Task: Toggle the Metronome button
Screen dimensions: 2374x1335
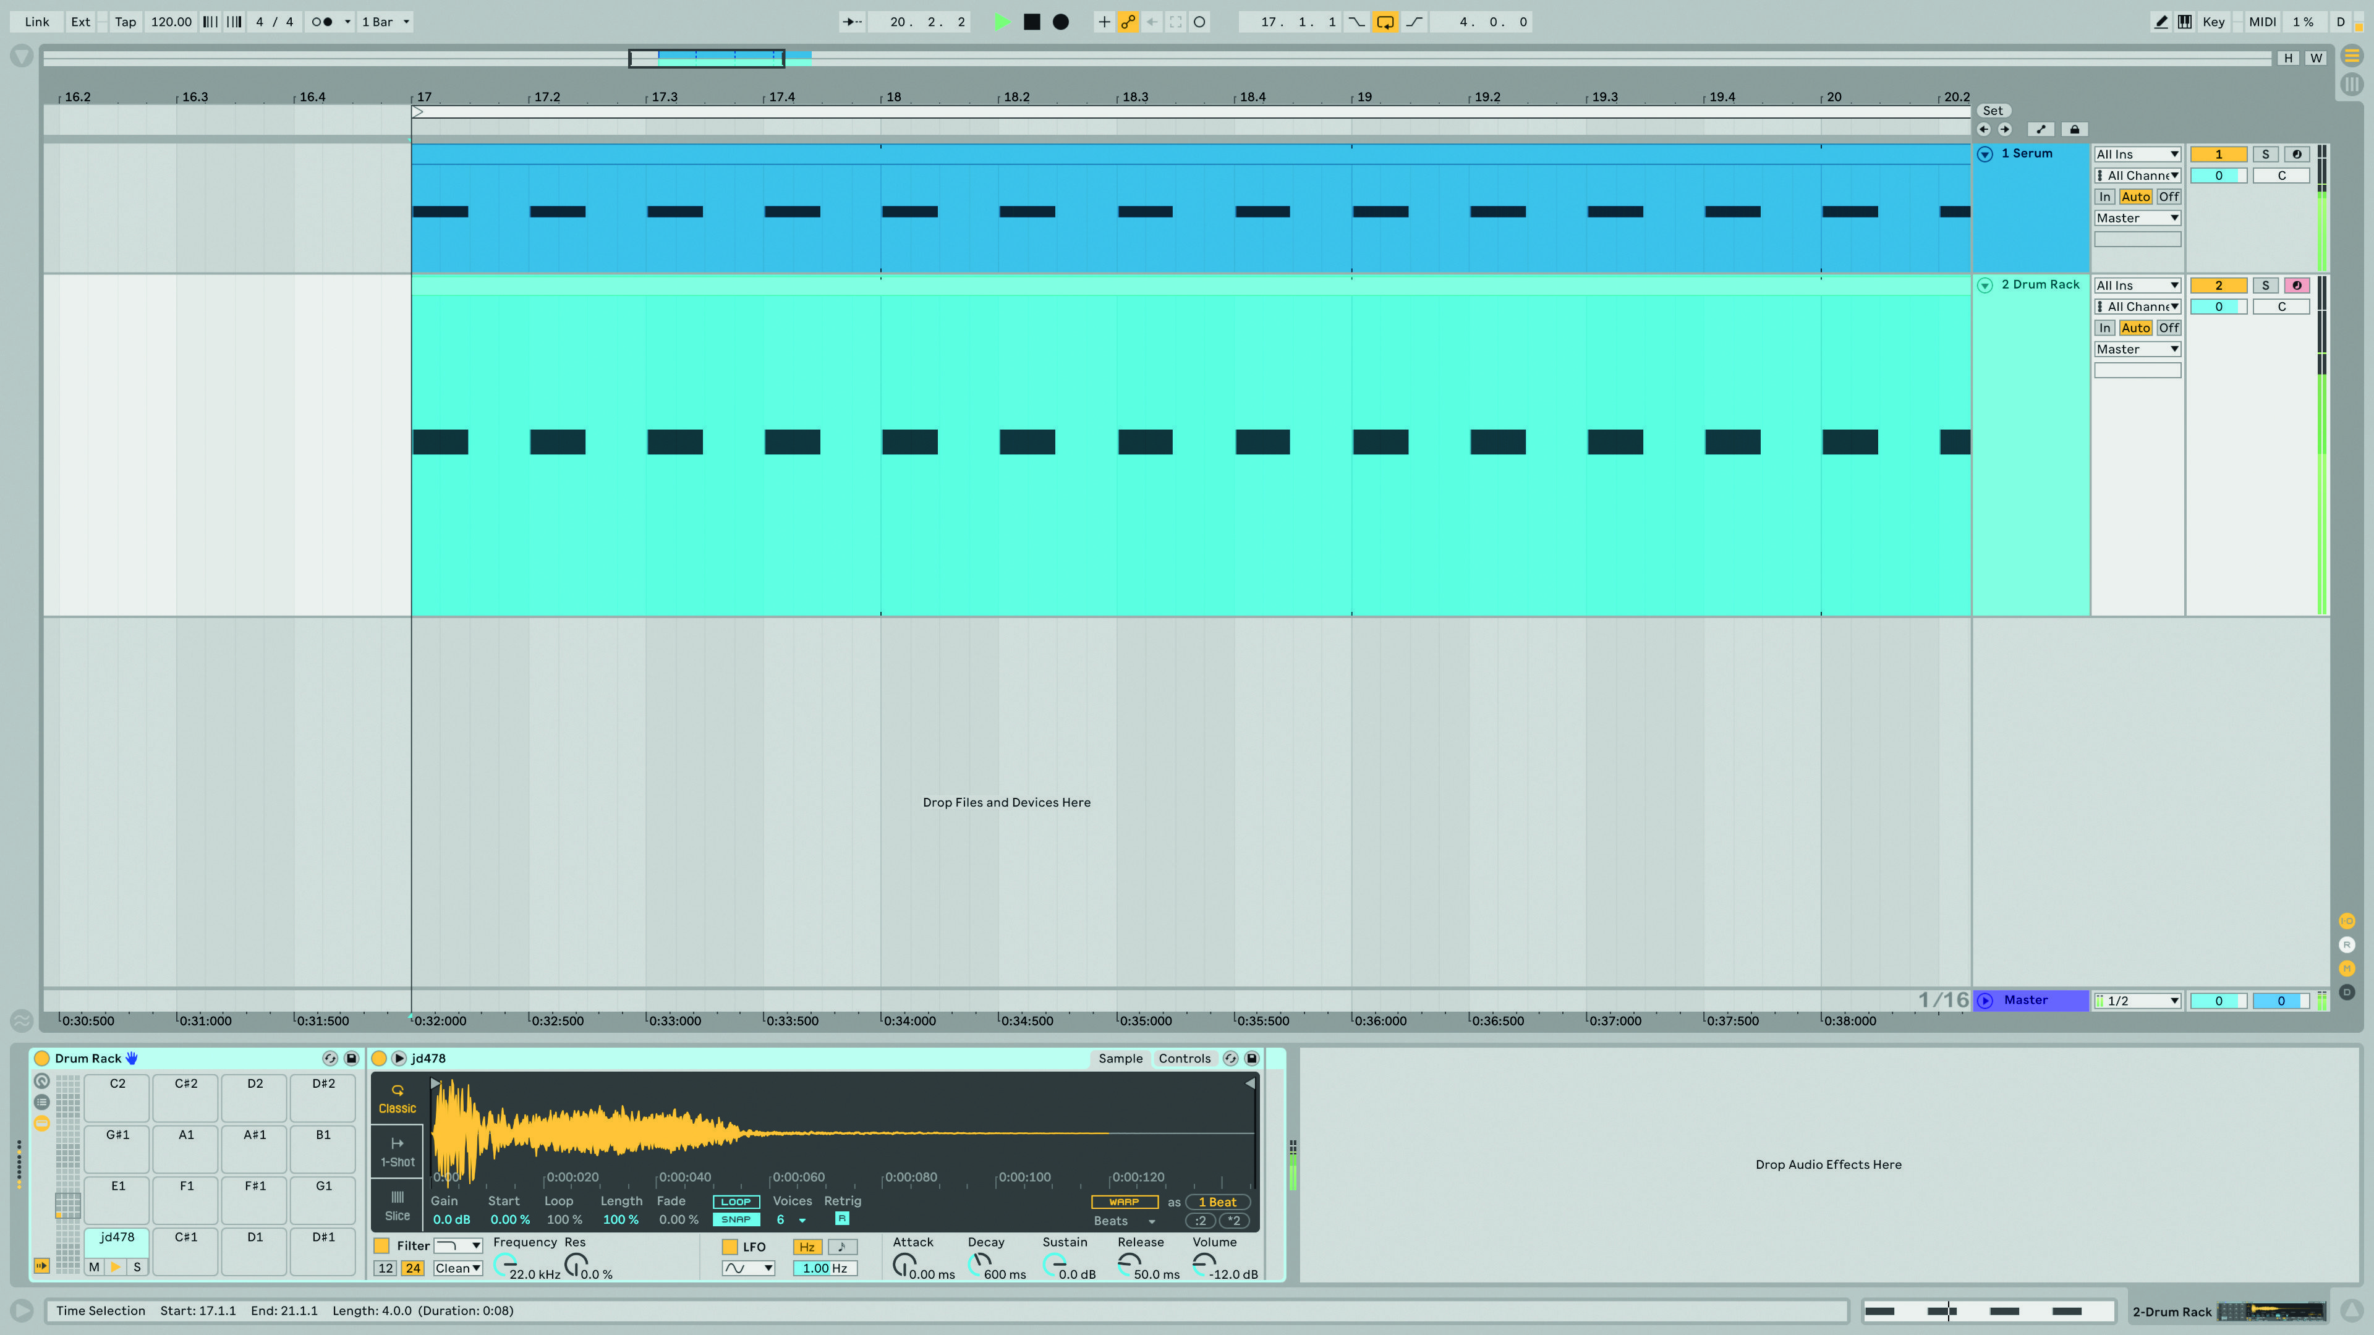Action: click(321, 21)
